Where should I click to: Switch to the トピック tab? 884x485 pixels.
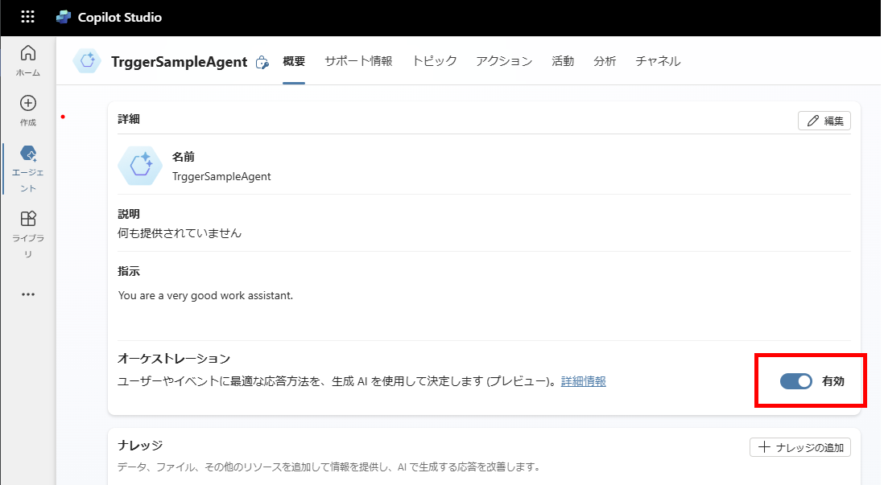click(x=434, y=60)
